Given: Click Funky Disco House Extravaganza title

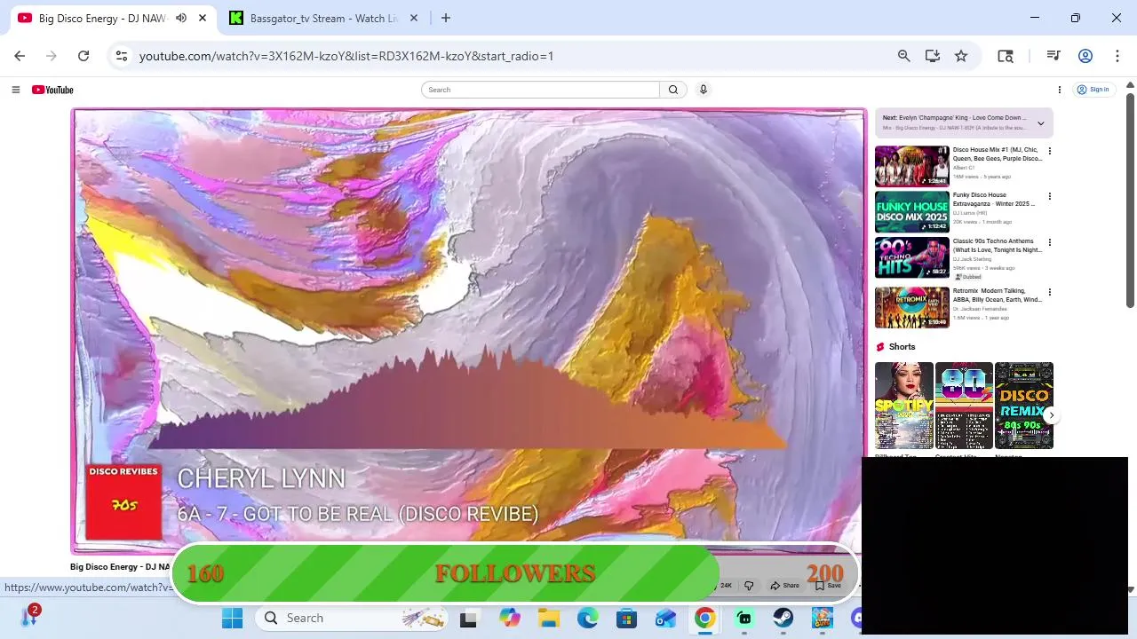Looking at the screenshot, I should (x=994, y=200).
